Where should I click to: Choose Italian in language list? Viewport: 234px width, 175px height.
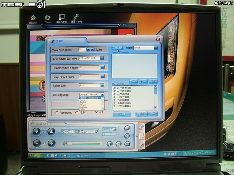[90, 109]
